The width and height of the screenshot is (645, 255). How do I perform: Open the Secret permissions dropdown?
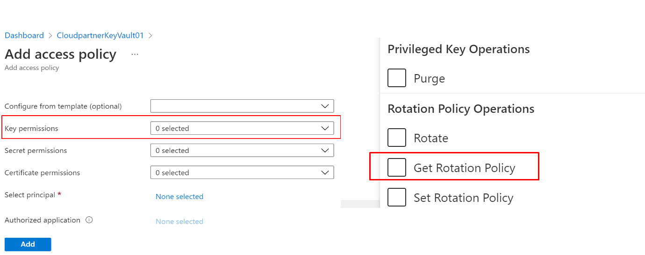tap(242, 151)
